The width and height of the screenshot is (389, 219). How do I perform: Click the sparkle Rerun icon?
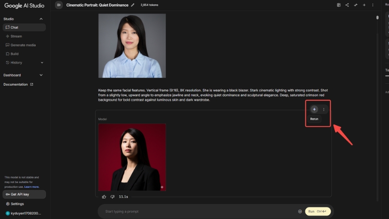point(314,109)
